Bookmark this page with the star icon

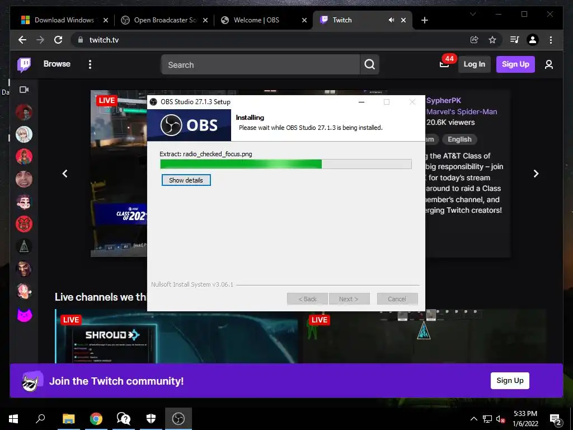pyautogui.click(x=492, y=40)
